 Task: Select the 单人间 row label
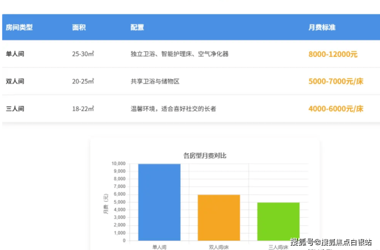[x=15, y=54]
